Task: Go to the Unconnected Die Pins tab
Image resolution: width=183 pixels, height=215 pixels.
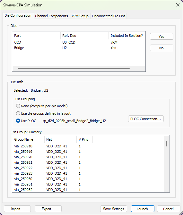Action: 109,16
